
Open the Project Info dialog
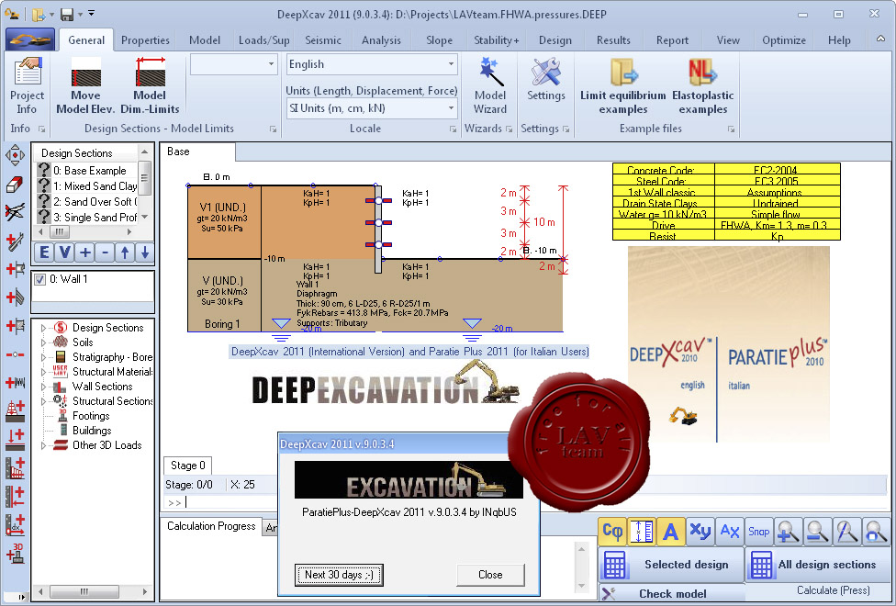pyautogui.click(x=27, y=86)
